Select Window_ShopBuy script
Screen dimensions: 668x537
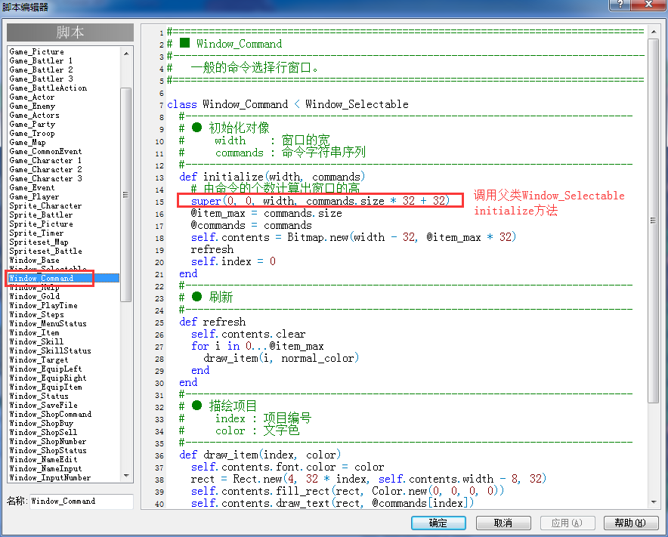point(42,423)
